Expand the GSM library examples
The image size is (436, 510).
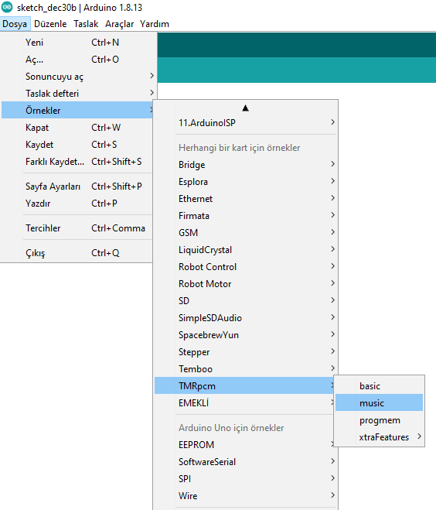coord(246,233)
